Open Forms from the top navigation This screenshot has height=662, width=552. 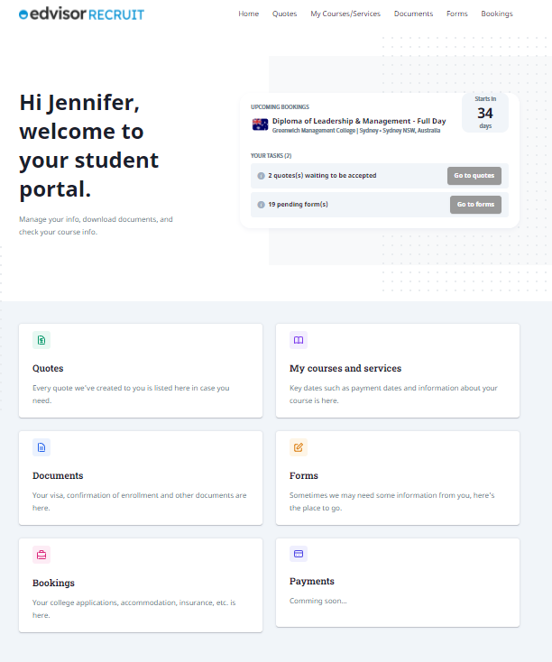[457, 14]
